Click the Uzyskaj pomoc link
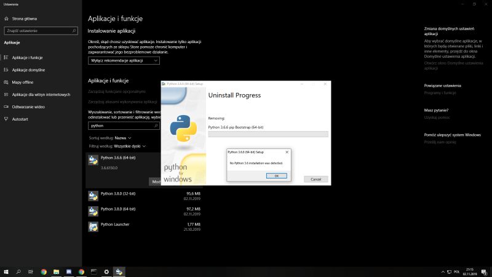Viewport: 492px width, 277px height. click(437, 118)
